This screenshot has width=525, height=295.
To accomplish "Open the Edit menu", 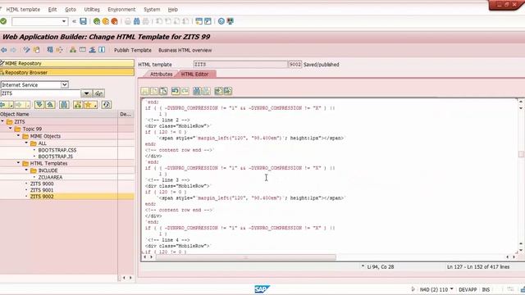I will (52, 9).
